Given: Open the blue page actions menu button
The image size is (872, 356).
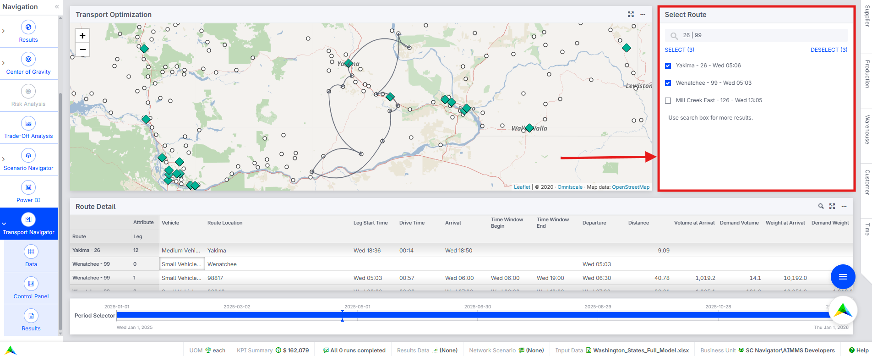Looking at the screenshot, I should click(x=843, y=277).
